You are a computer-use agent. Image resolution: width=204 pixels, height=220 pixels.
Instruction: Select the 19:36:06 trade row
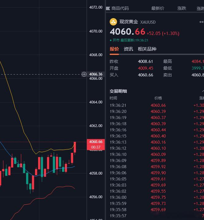pyautogui.click(x=157, y=173)
